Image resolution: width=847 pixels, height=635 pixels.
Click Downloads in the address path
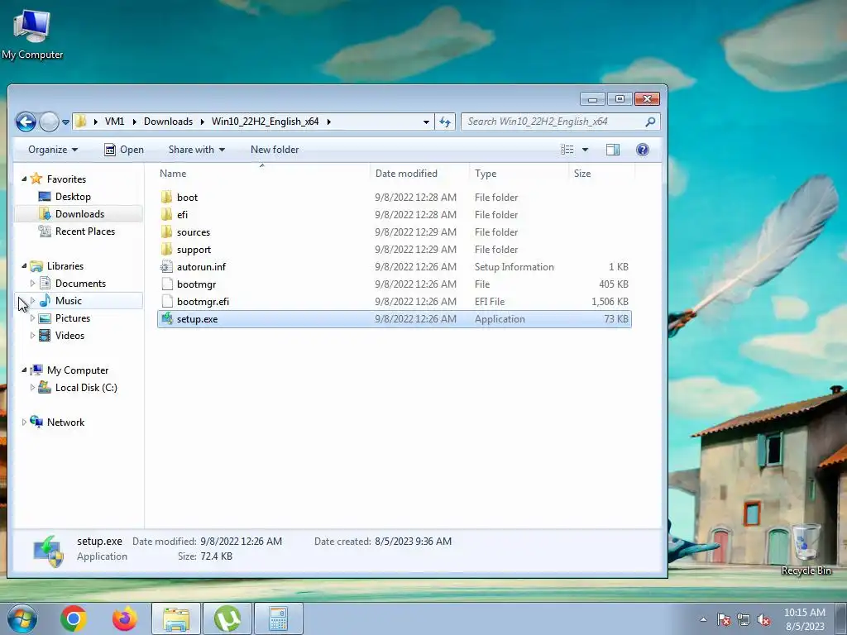(x=168, y=122)
